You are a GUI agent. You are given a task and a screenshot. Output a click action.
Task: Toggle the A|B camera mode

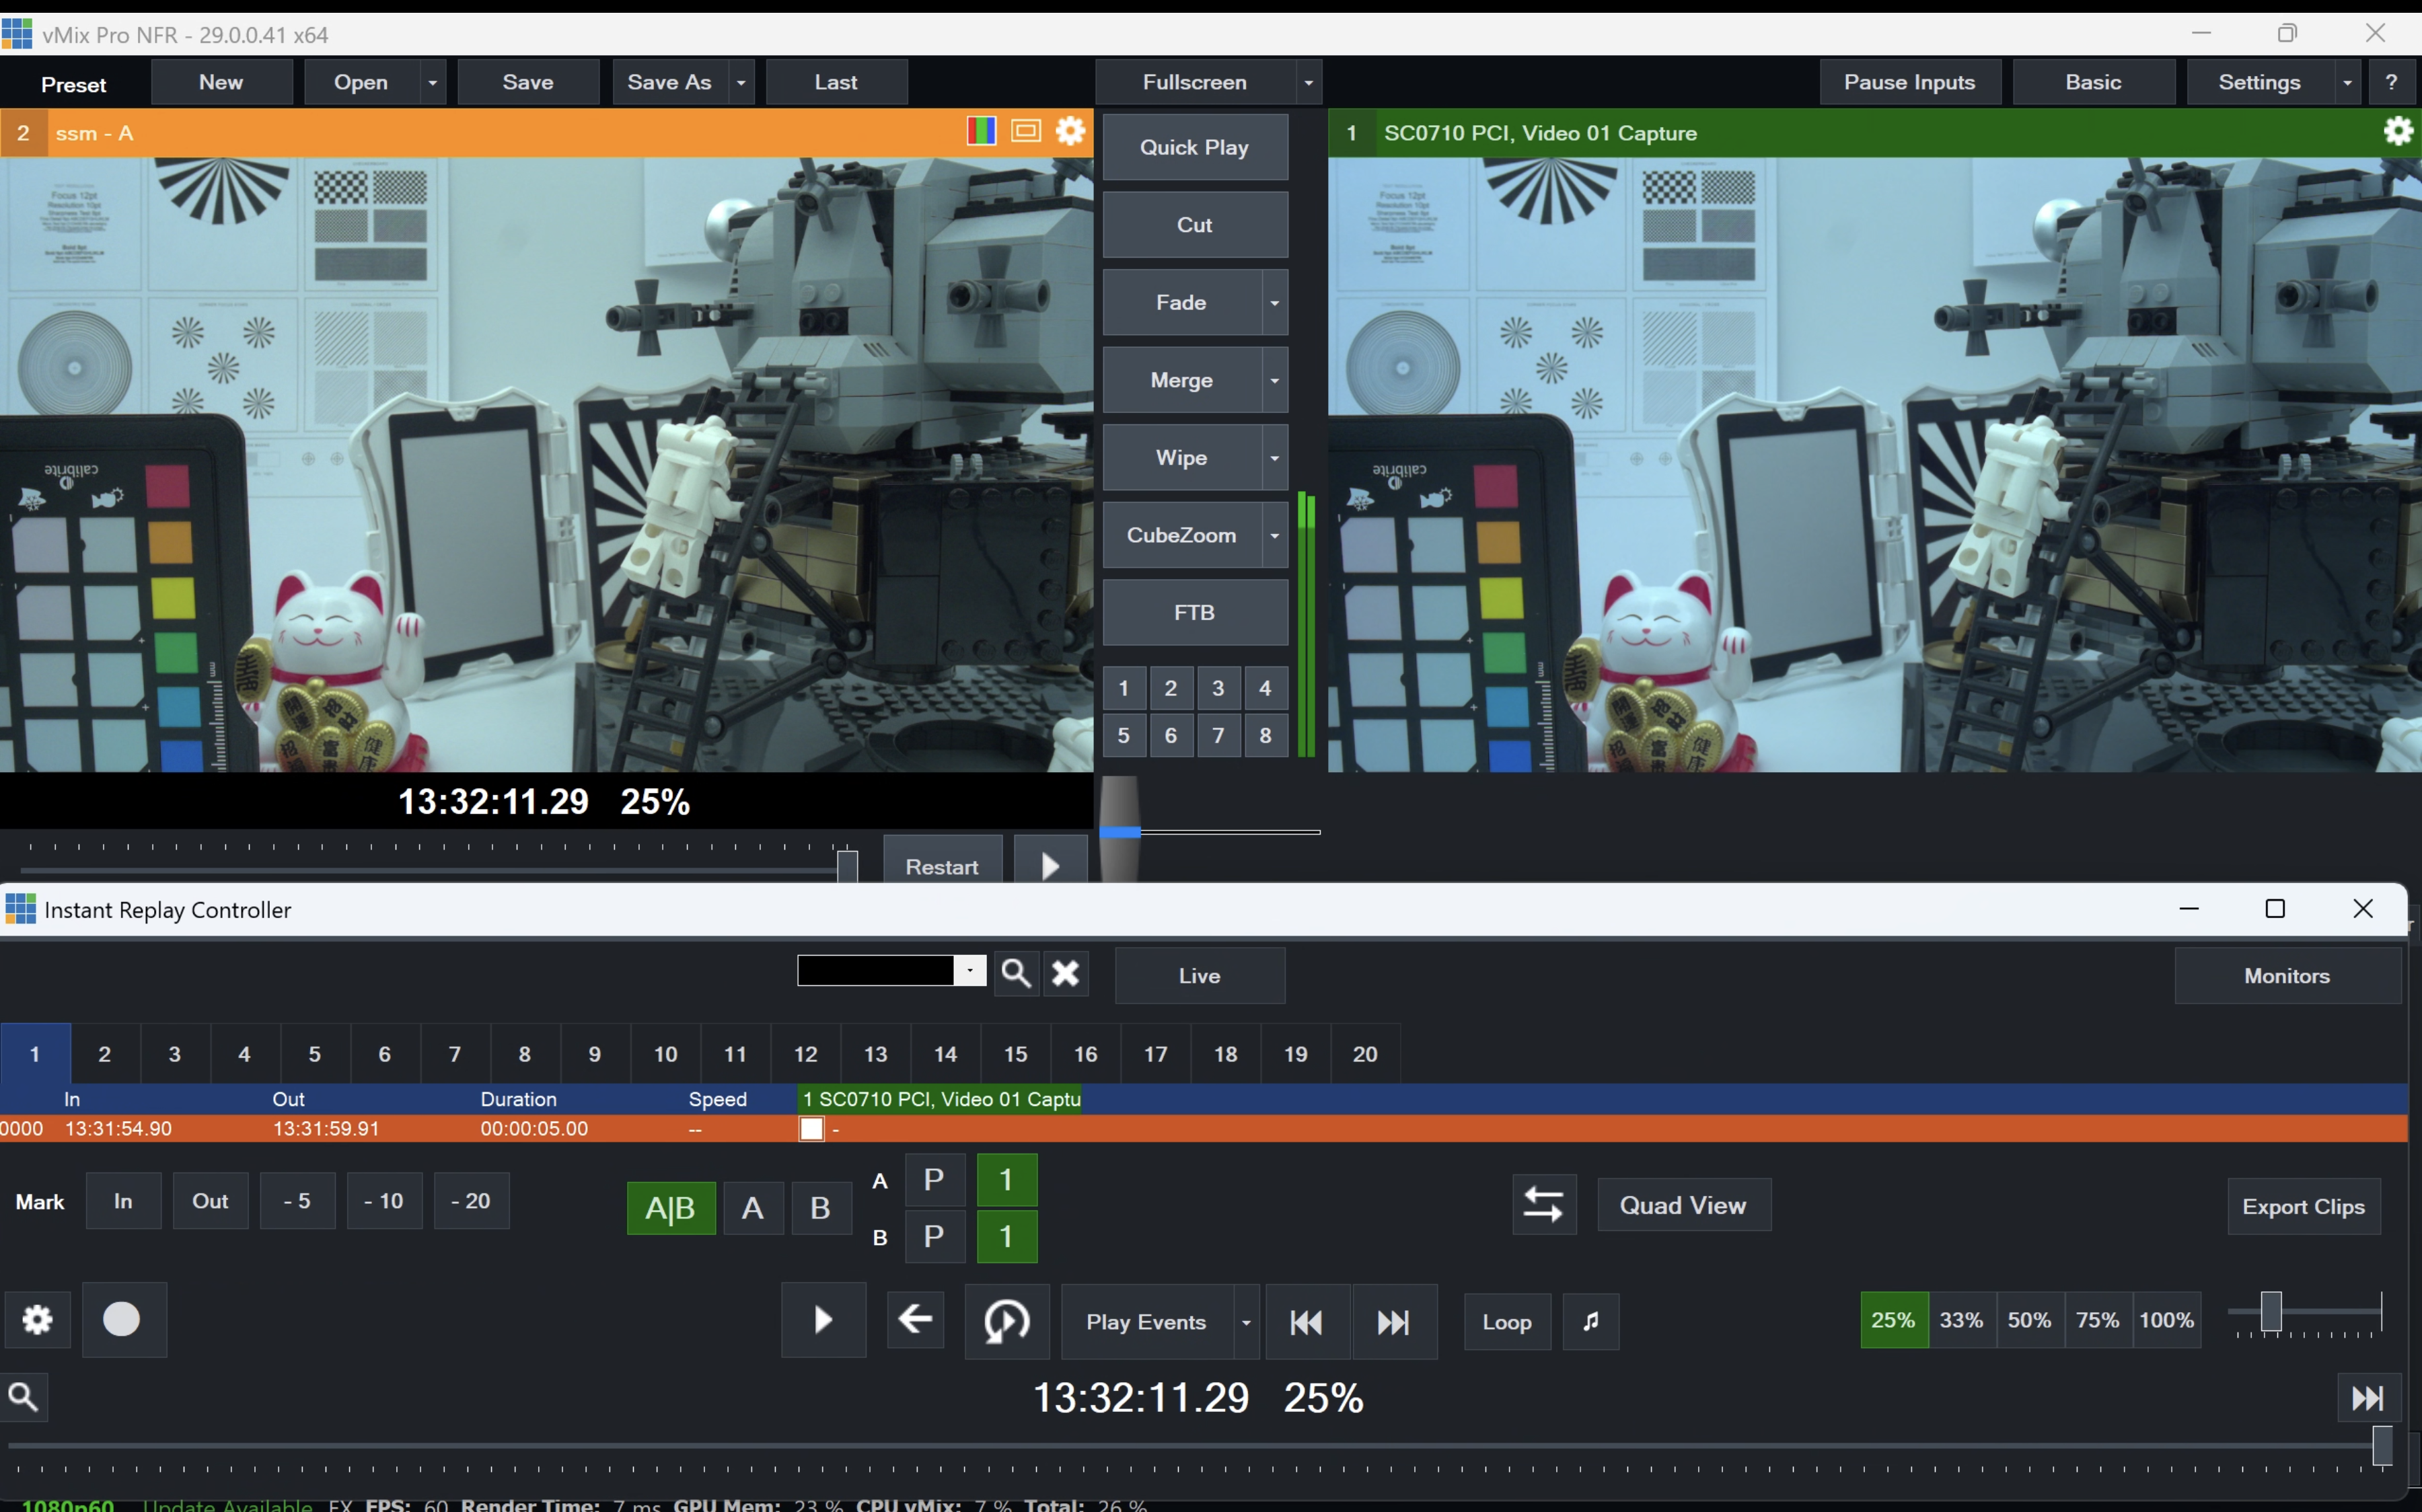(x=670, y=1207)
